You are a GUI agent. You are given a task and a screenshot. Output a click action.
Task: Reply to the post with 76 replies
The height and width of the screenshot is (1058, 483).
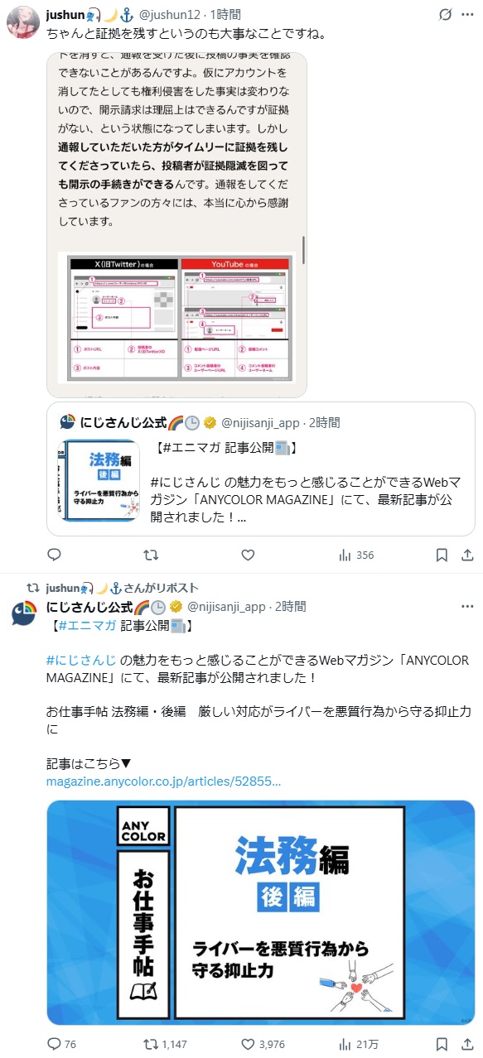coord(63,1044)
